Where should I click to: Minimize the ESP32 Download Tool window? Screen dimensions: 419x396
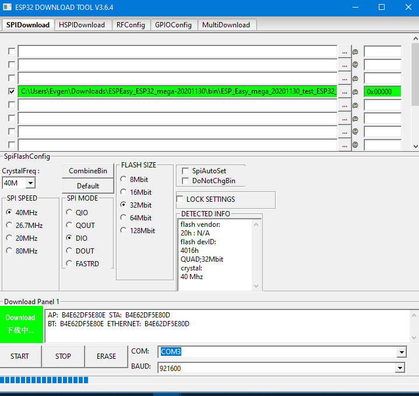pos(355,7)
